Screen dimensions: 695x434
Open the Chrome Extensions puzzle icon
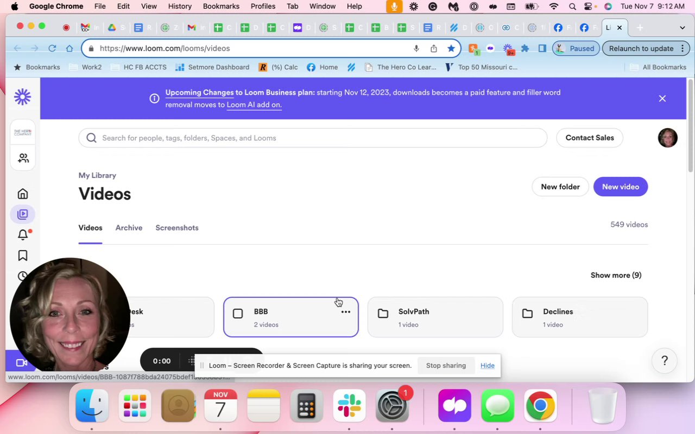click(x=525, y=48)
